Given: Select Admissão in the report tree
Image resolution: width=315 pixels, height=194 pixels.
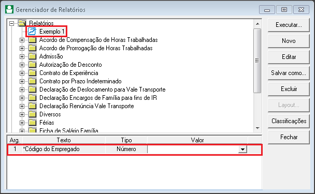Looking at the screenshot, I should click(x=51, y=56).
